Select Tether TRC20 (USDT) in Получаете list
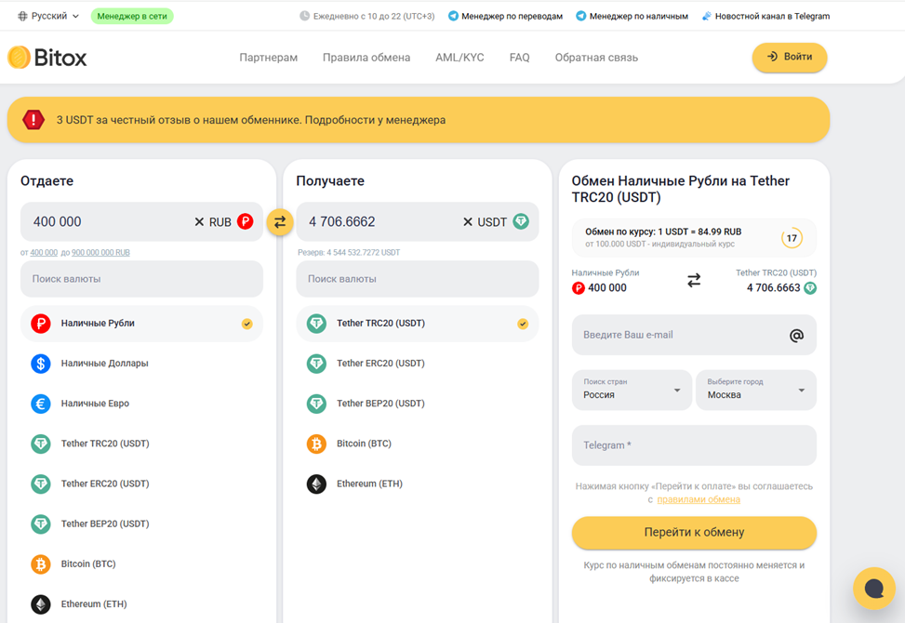905x623 pixels. (418, 324)
